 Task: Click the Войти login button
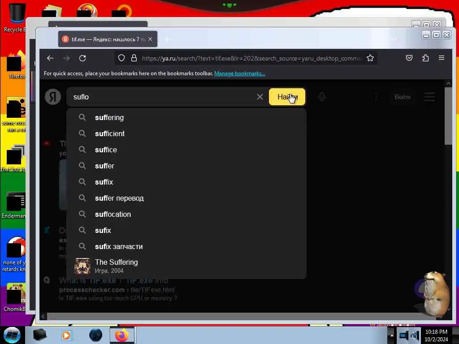point(403,97)
